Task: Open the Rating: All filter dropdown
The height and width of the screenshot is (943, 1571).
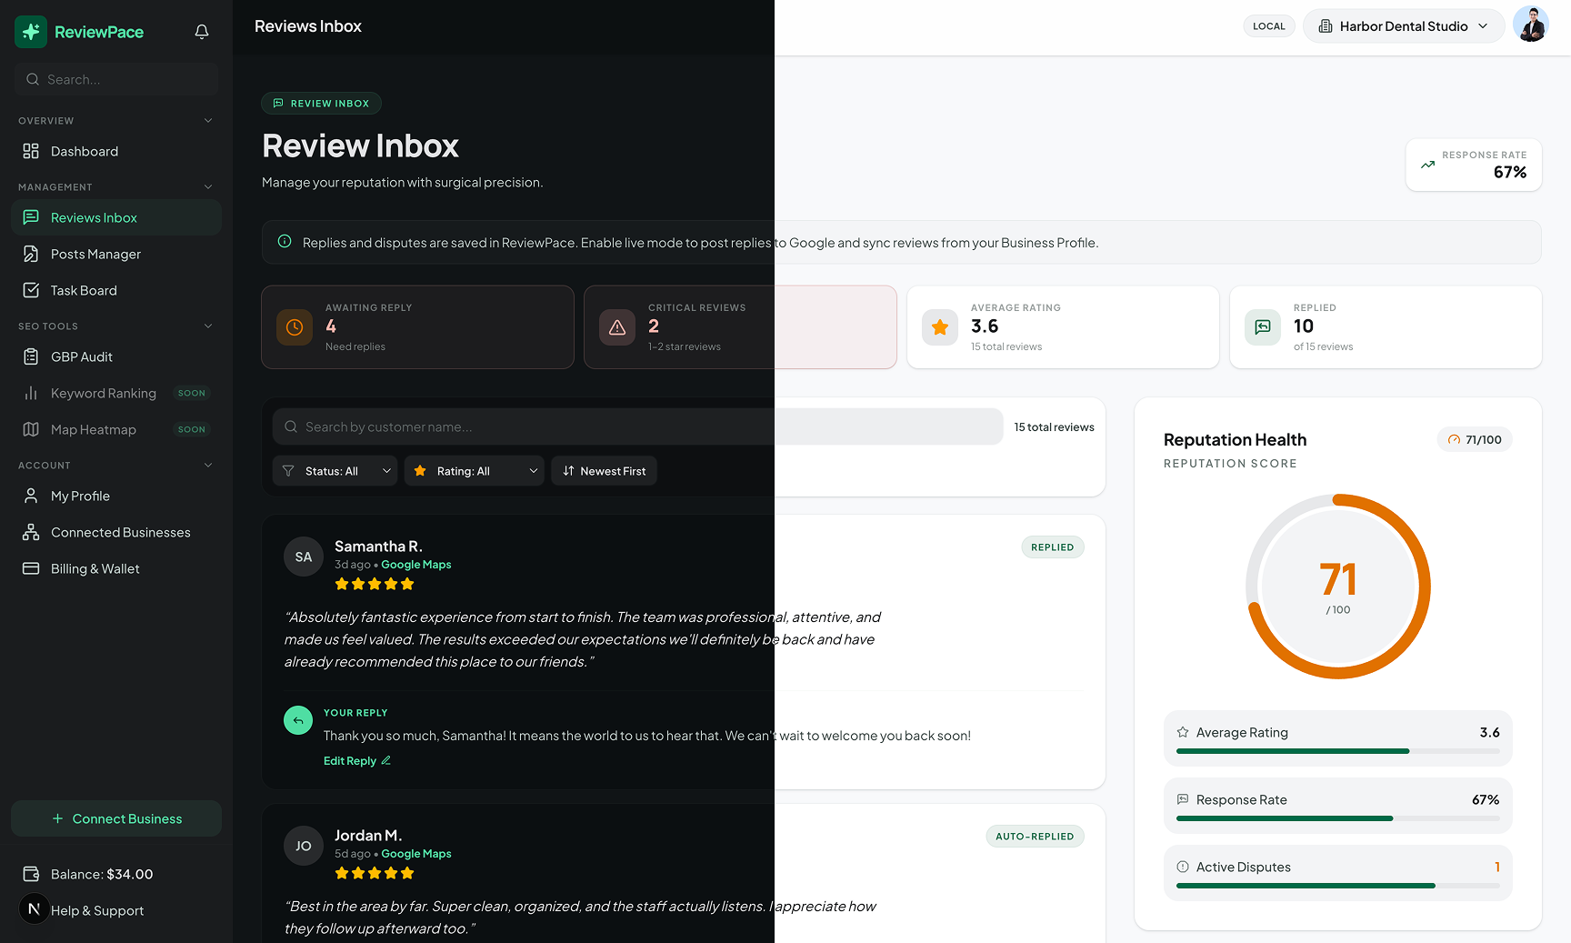Action: point(474,471)
